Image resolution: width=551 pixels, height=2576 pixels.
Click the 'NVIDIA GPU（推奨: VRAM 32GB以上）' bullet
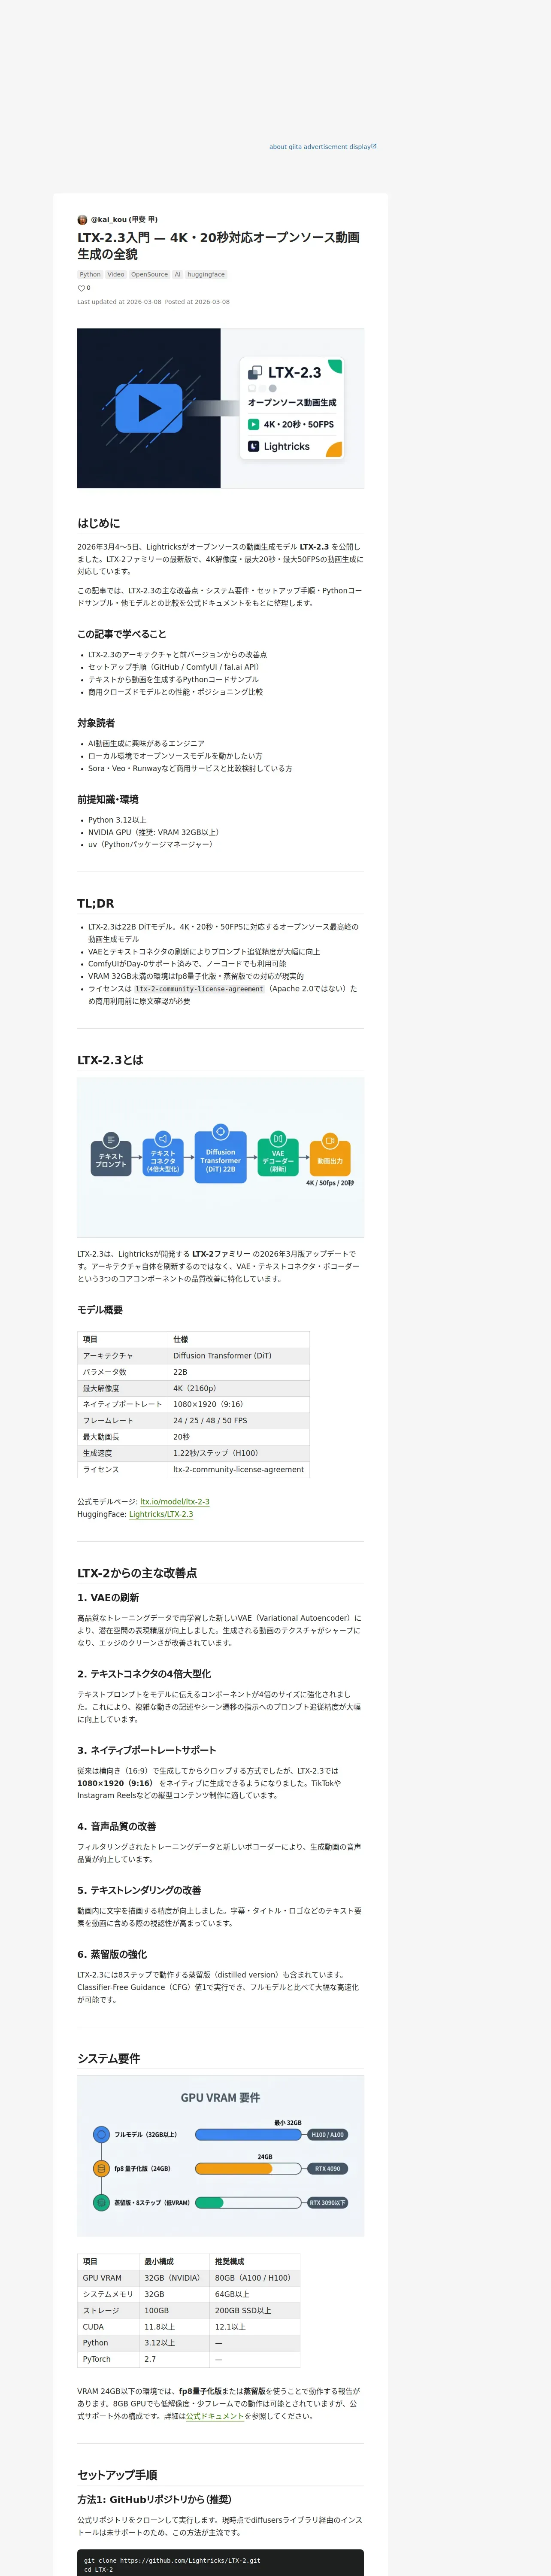[153, 832]
